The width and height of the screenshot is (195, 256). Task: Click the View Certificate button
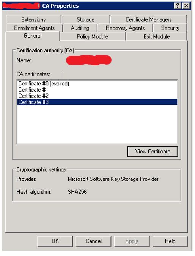[x=153, y=152]
